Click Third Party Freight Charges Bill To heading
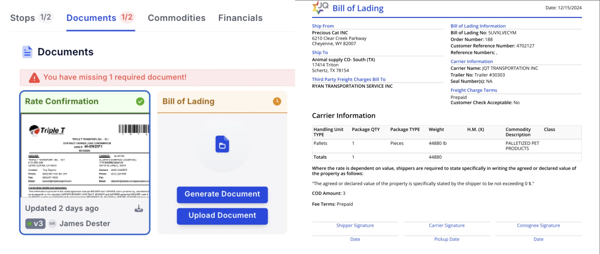This screenshot has height=254, width=600. click(349, 79)
